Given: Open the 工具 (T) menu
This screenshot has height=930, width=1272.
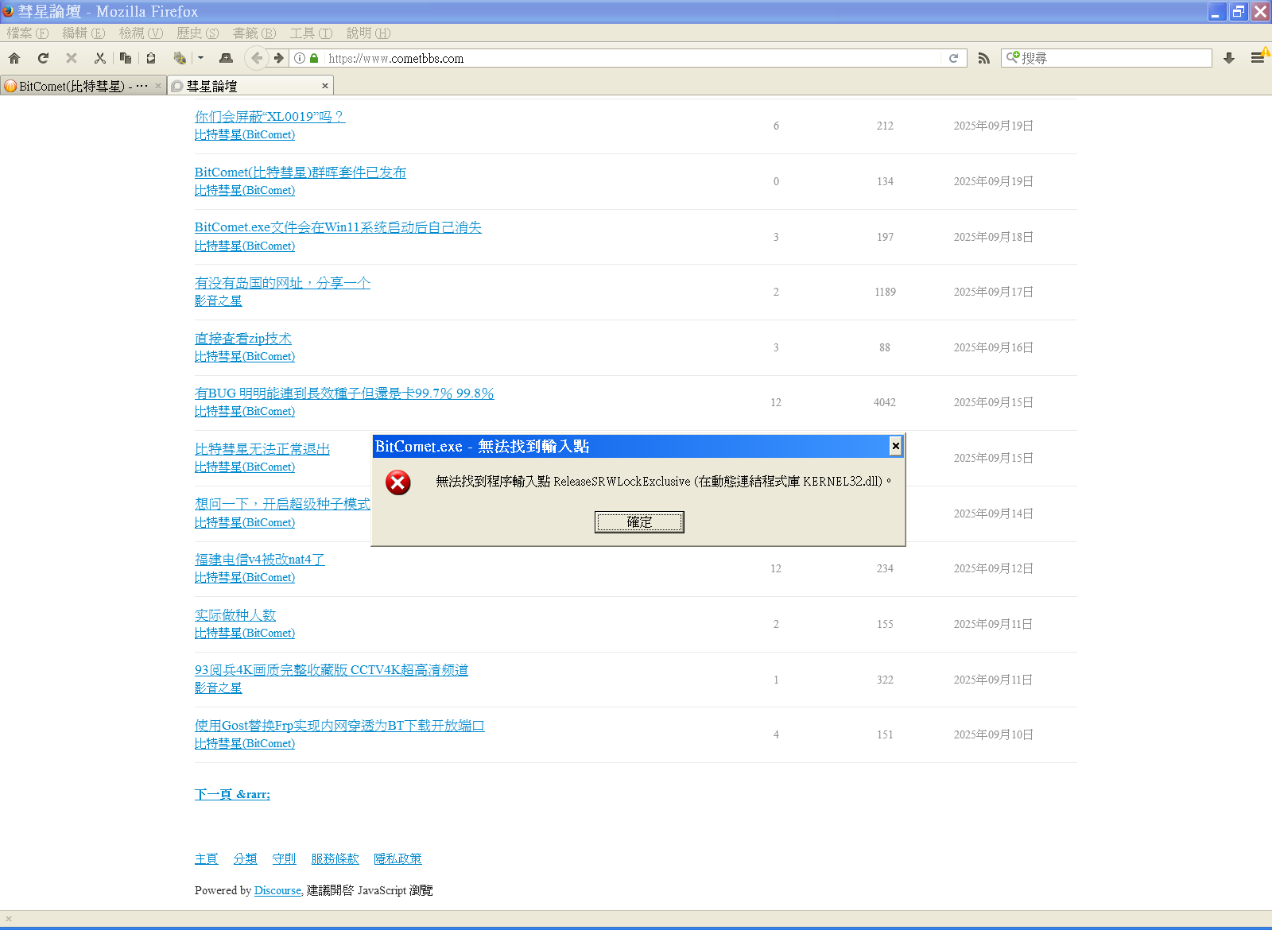Looking at the screenshot, I should tap(311, 33).
